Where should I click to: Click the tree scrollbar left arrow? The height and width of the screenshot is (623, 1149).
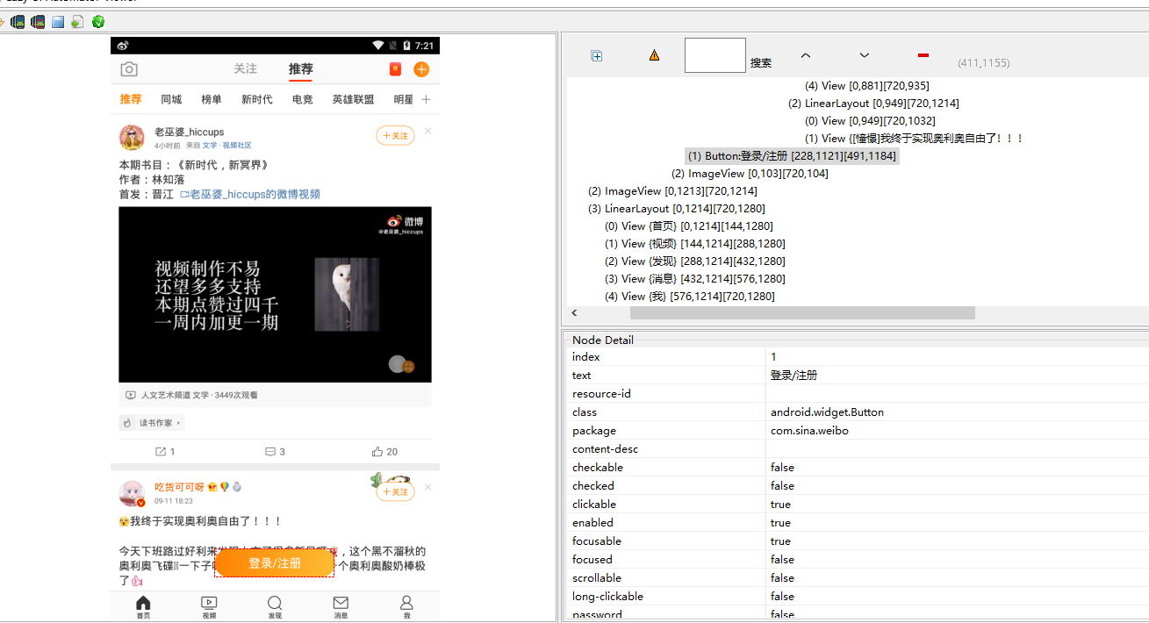tap(574, 313)
